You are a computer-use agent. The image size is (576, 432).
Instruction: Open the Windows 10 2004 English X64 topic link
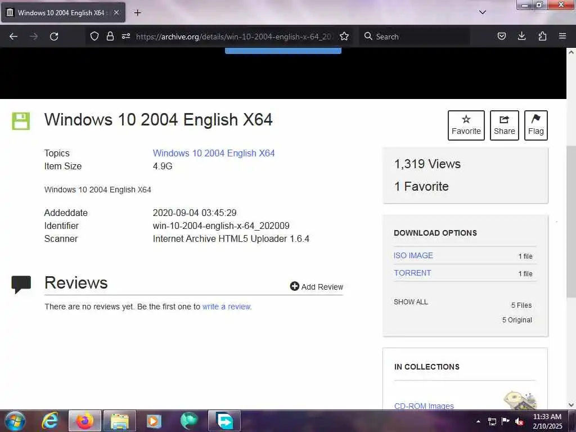pyautogui.click(x=214, y=153)
